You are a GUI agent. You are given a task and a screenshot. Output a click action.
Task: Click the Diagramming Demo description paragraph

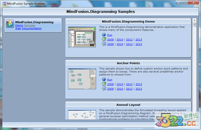[x=142, y=28]
